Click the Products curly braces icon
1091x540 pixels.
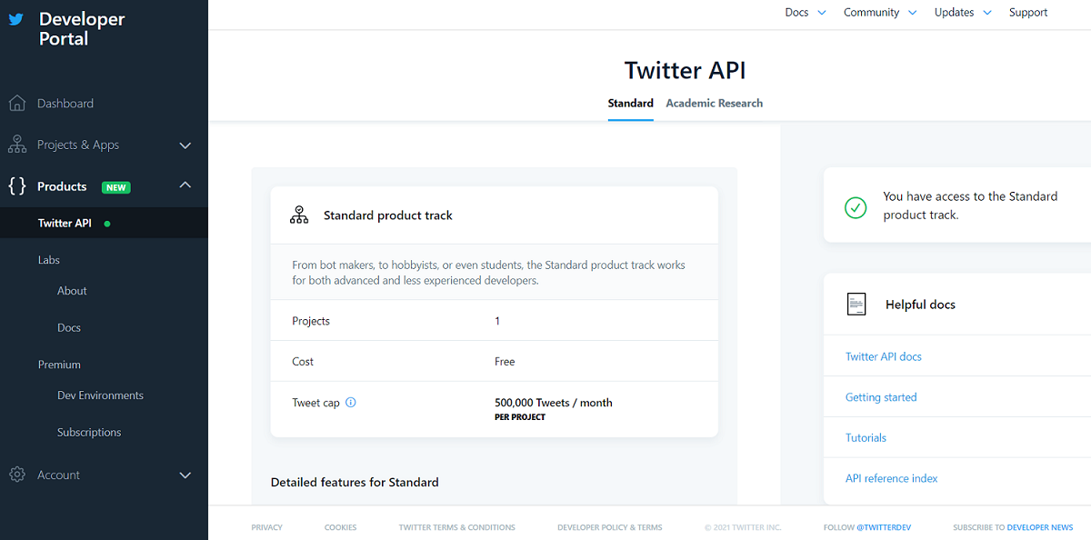[16, 186]
